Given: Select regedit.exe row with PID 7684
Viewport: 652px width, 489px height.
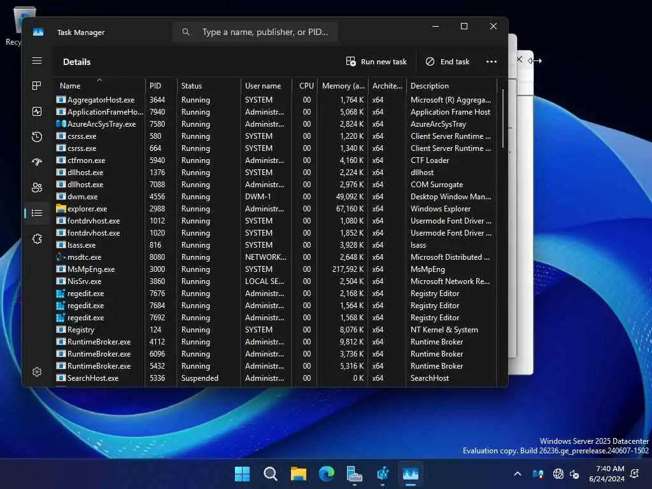Looking at the screenshot, I should coord(275,305).
